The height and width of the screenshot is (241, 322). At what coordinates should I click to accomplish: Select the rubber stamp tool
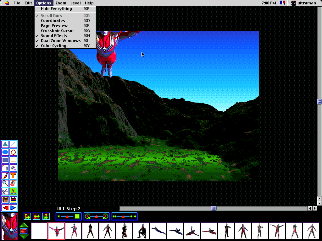click(13, 191)
